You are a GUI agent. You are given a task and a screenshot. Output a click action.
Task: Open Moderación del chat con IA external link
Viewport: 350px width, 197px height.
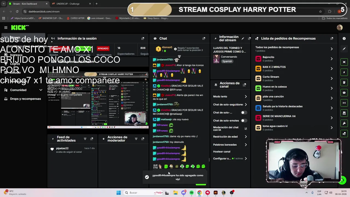tap(246, 129)
